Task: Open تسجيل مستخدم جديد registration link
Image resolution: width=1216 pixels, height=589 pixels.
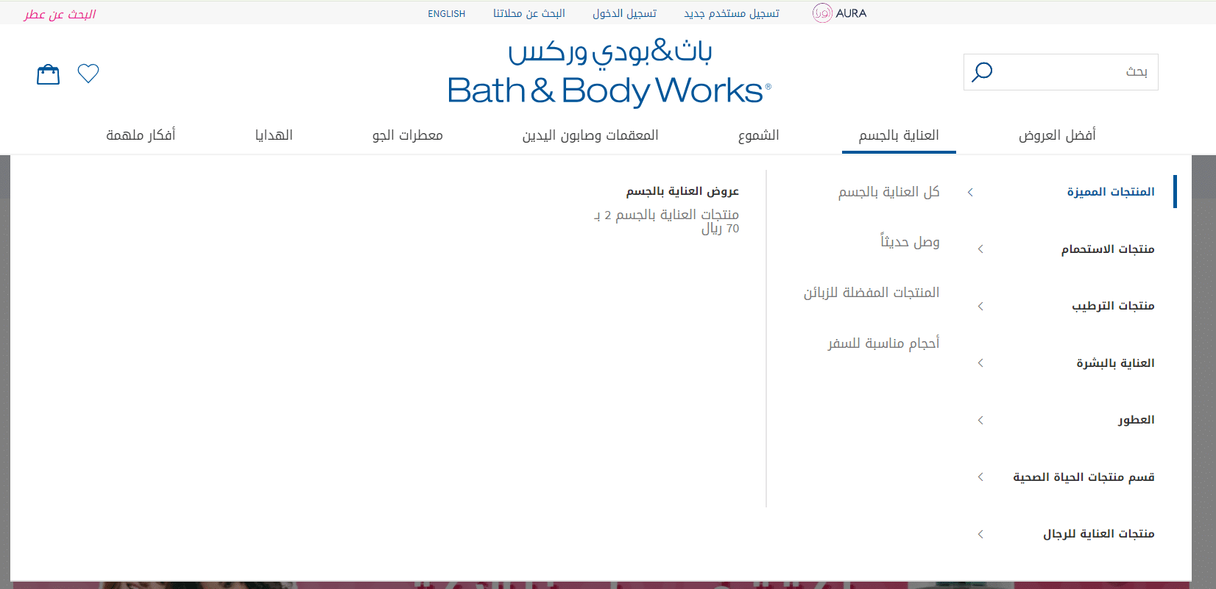Action: 732,13
